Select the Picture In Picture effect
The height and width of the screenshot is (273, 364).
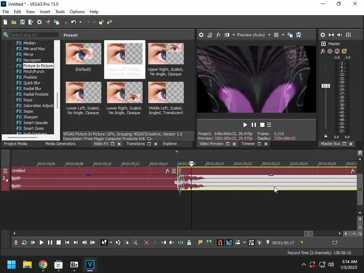(38, 66)
